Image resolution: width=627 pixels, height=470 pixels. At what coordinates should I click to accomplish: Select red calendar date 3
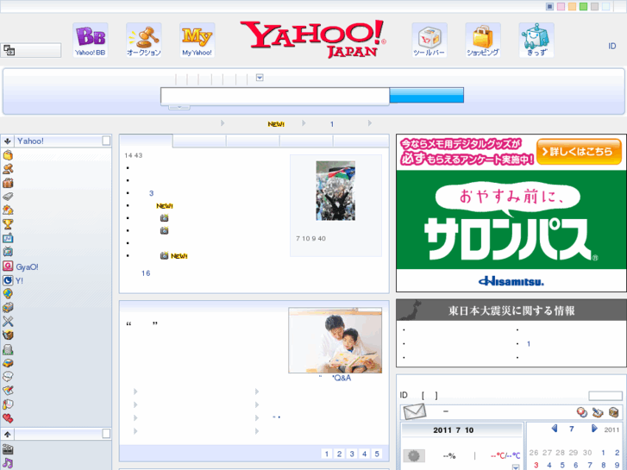(536, 465)
